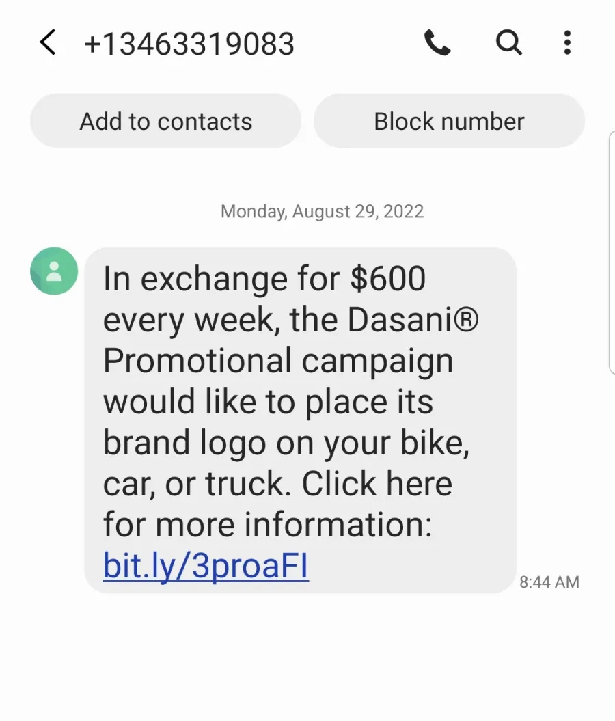Tap the "Click here" text in message

coord(377,484)
